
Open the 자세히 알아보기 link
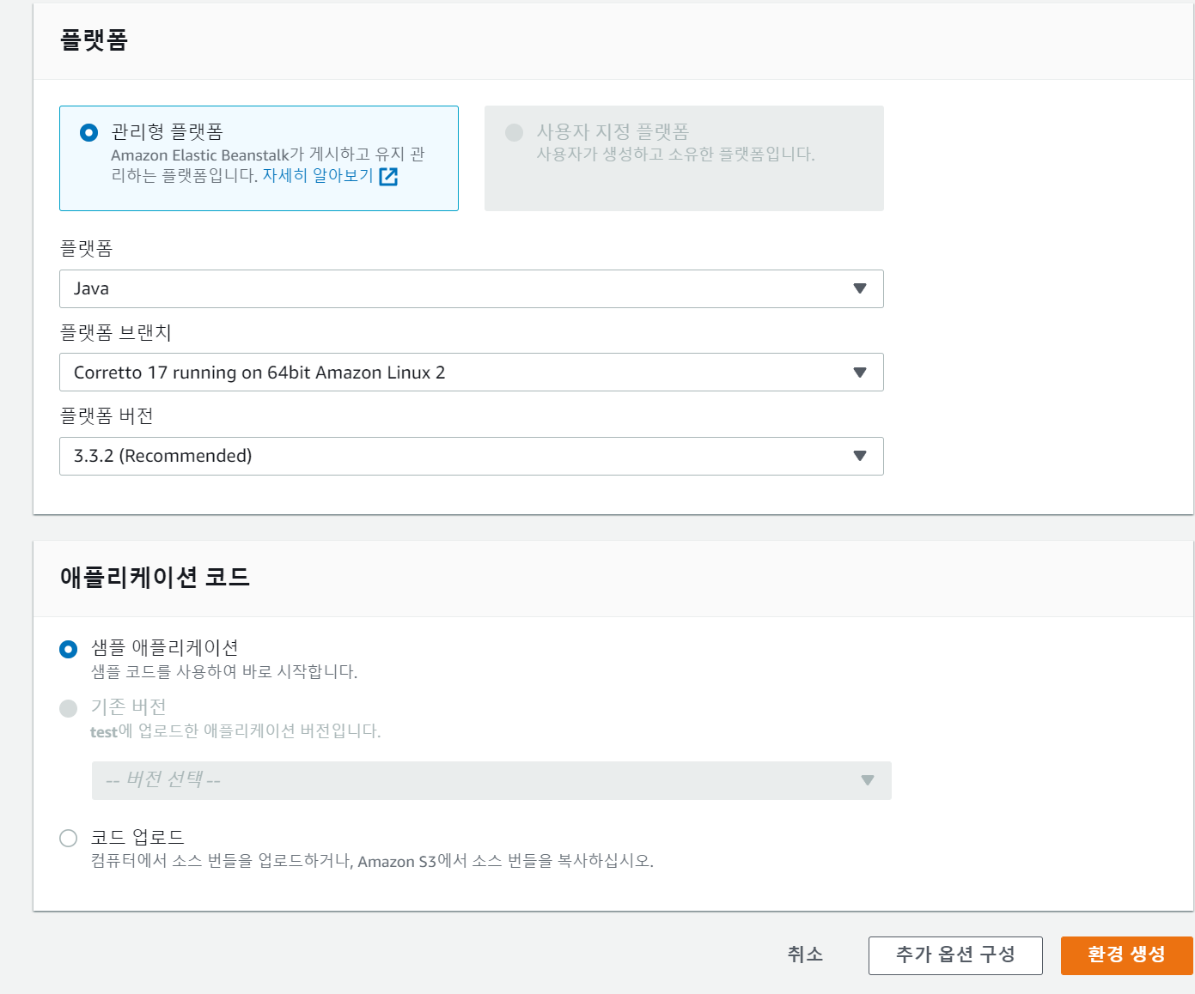click(x=318, y=176)
